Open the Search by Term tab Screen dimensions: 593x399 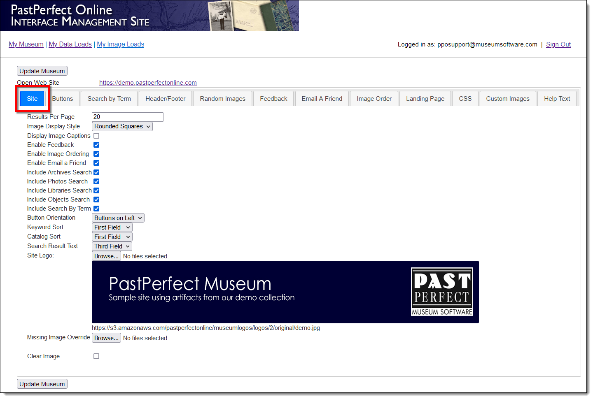pos(109,99)
